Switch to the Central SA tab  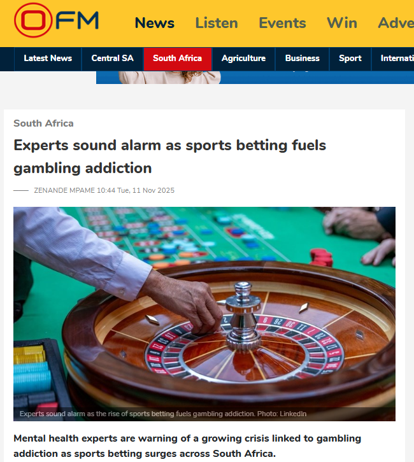tap(112, 59)
